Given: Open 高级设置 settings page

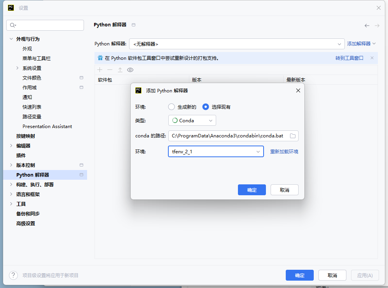Looking at the screenshot, I should click(26, 223).
